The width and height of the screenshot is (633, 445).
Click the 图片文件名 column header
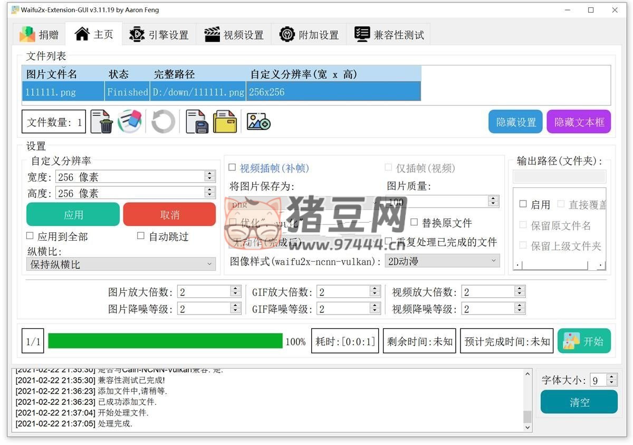coord(63,74)
